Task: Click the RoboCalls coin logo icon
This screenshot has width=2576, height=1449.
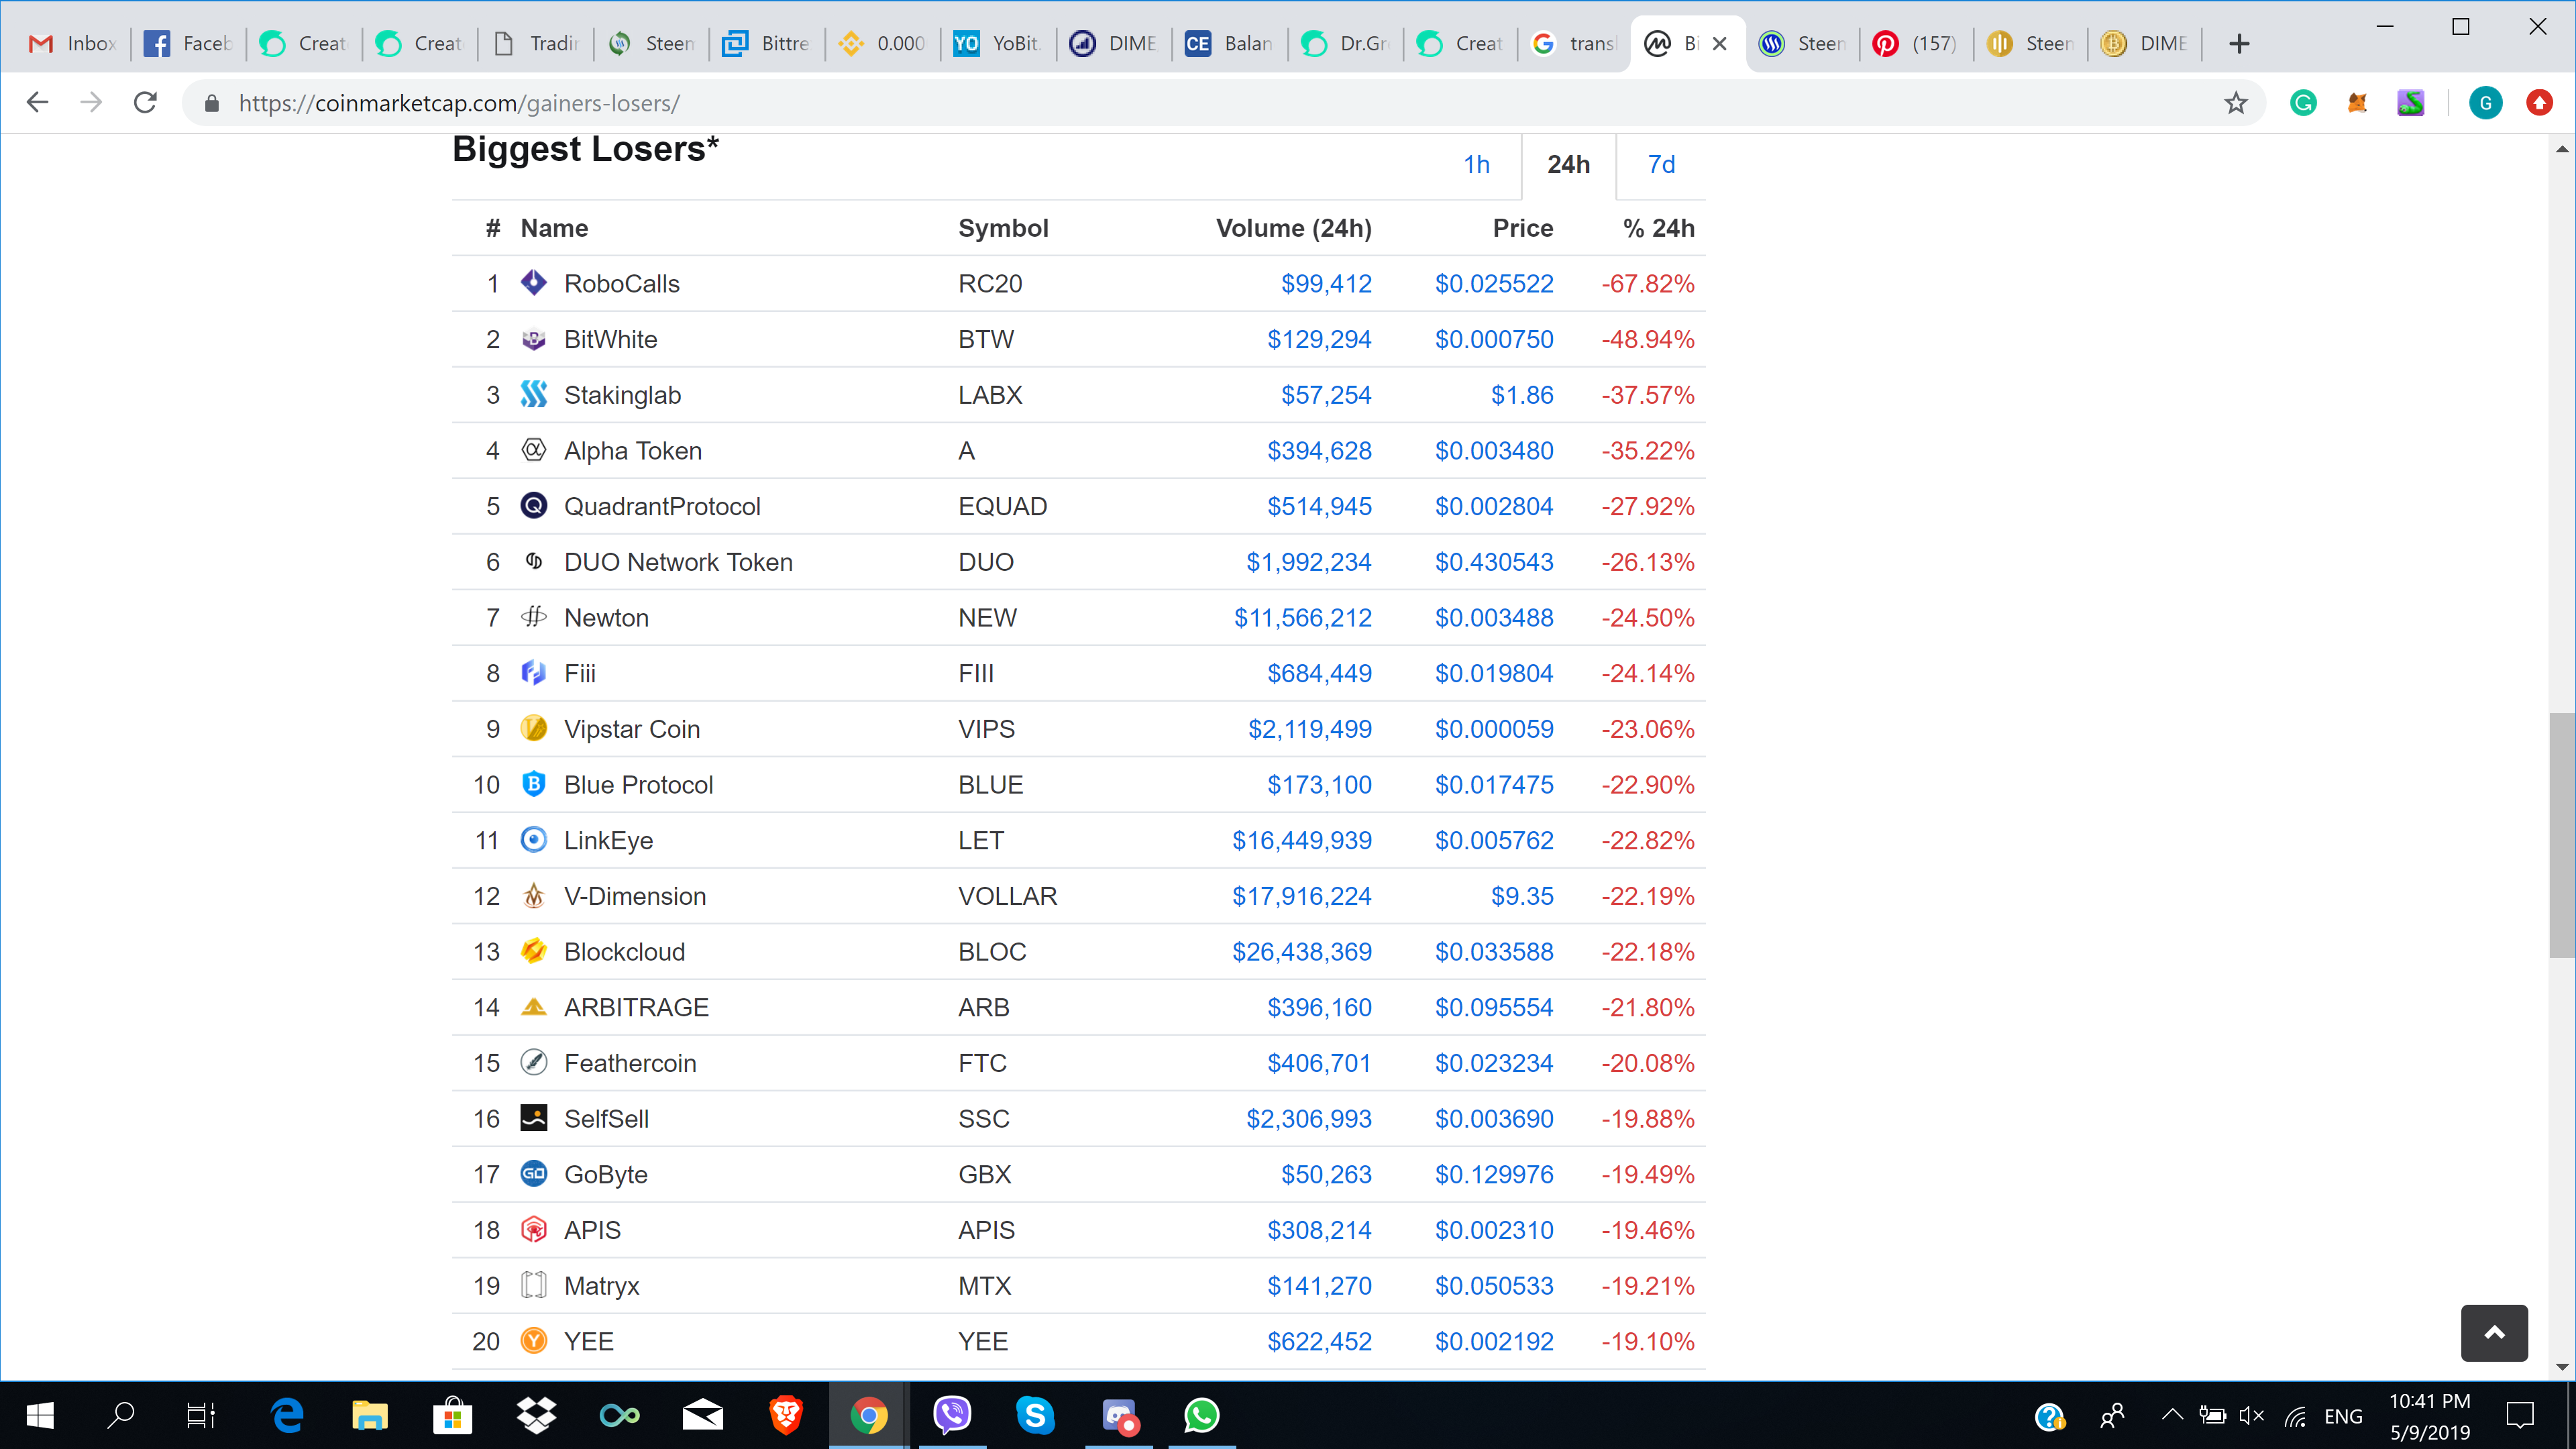Action: (534, 283)
